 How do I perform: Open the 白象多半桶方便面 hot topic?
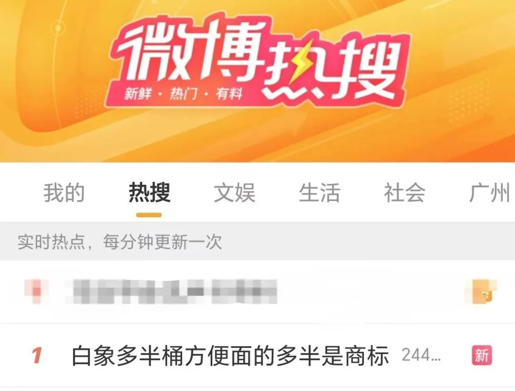click(x=230, y=356)
